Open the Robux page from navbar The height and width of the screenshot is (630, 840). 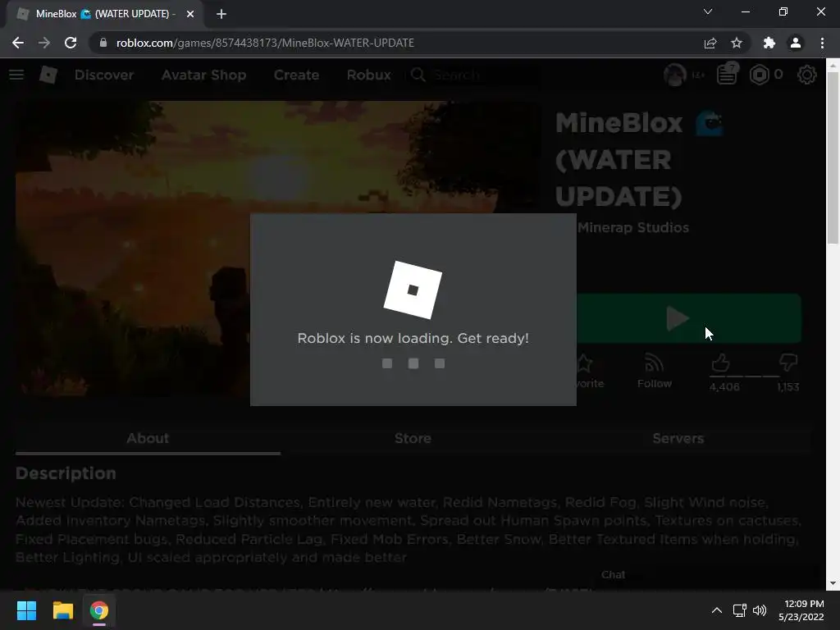368,75
